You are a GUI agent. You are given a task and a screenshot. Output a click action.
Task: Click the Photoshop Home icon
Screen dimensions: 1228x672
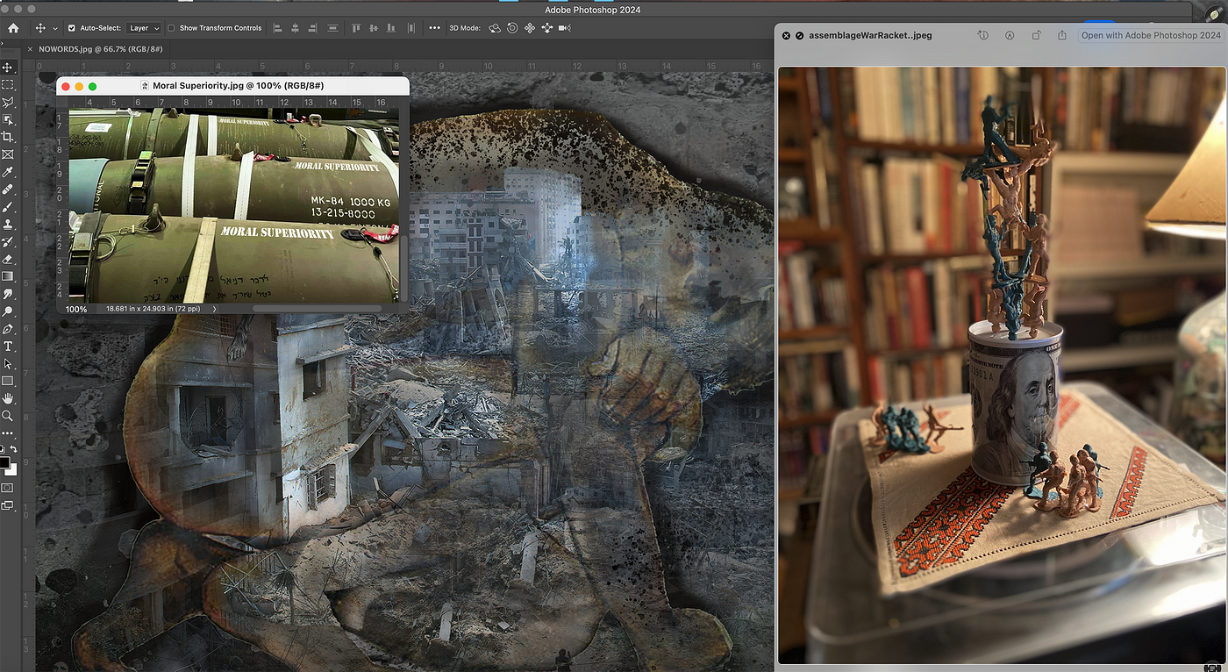tap(13, 28)
